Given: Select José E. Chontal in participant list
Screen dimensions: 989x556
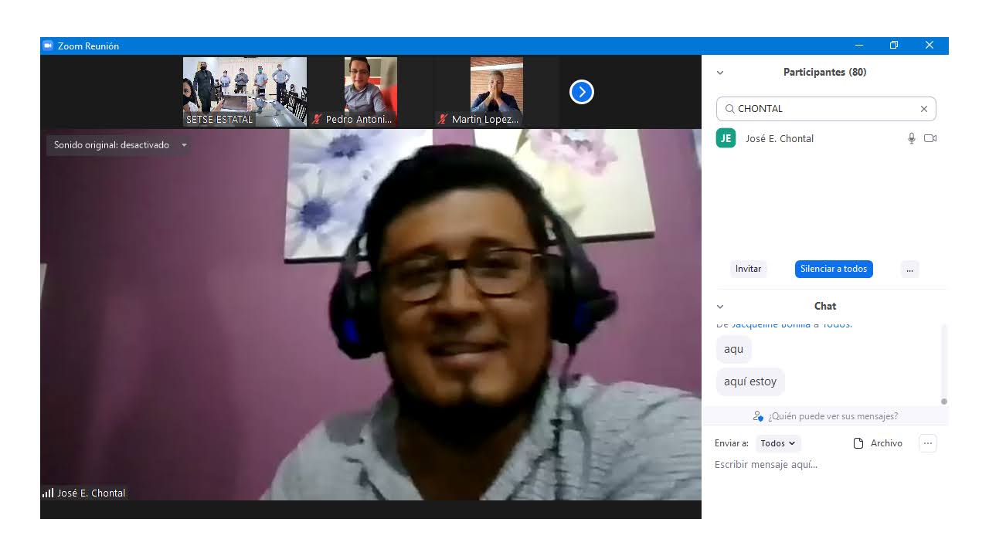Looking at the screenshot, I should coord(826,138).
